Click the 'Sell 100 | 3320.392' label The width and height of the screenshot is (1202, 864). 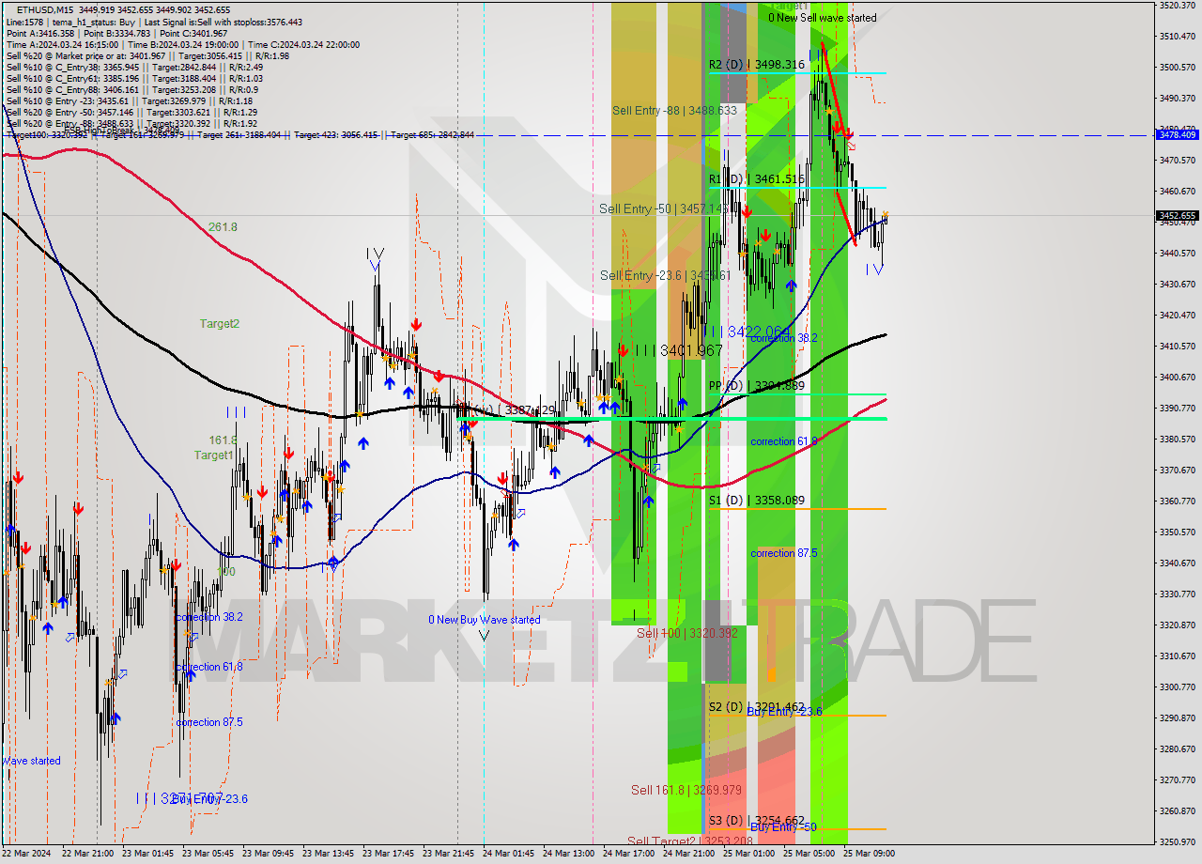[x=687, y=633]
